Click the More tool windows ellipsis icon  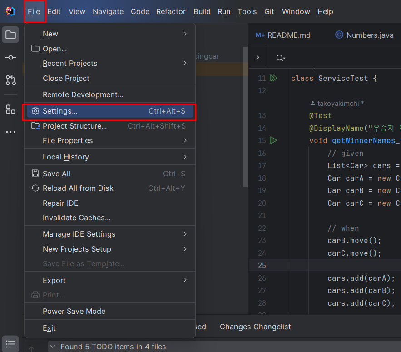pyautogui.click(x=10, y=132)
